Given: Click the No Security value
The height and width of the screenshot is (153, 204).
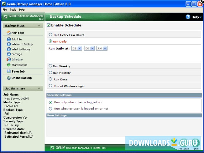Looking at the screenshot, I should [x=12, y=125].
